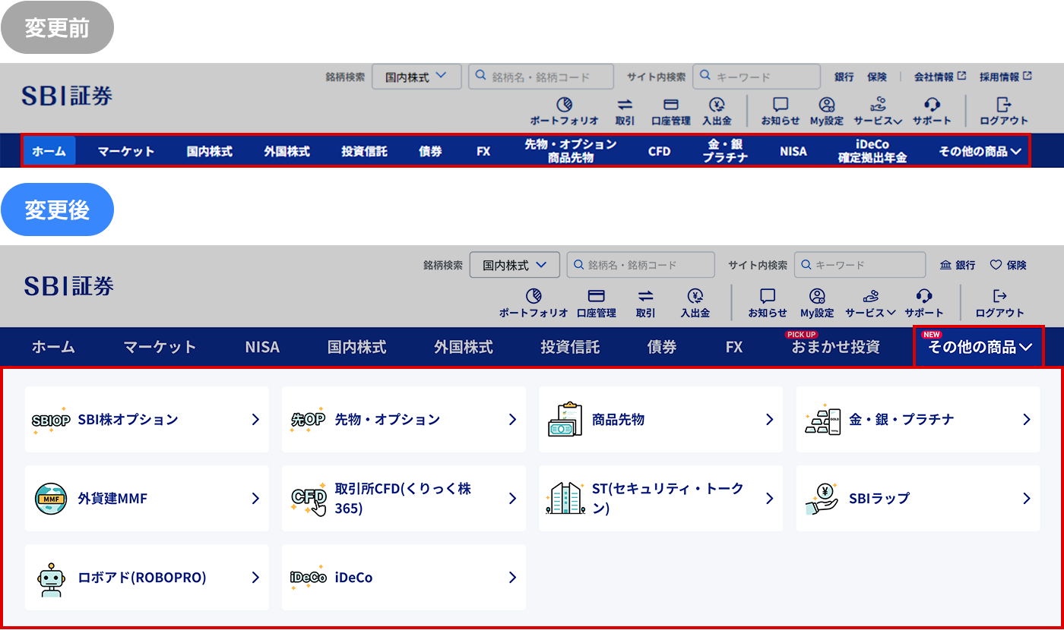Screen dimensions: 1064x630
Task: Click the chevron arrow on SBI株オプション card
Action: (x=255, y=420)
